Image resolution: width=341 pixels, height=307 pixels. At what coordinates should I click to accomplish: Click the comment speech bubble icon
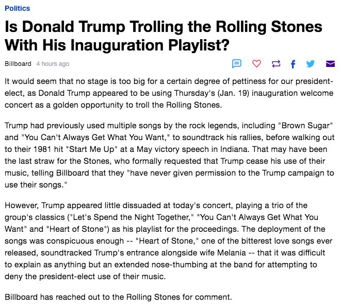pyautogui.click(x=237, y=63)
